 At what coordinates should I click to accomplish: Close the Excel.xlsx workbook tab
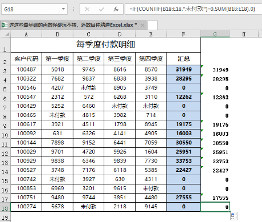click(142, 25)
